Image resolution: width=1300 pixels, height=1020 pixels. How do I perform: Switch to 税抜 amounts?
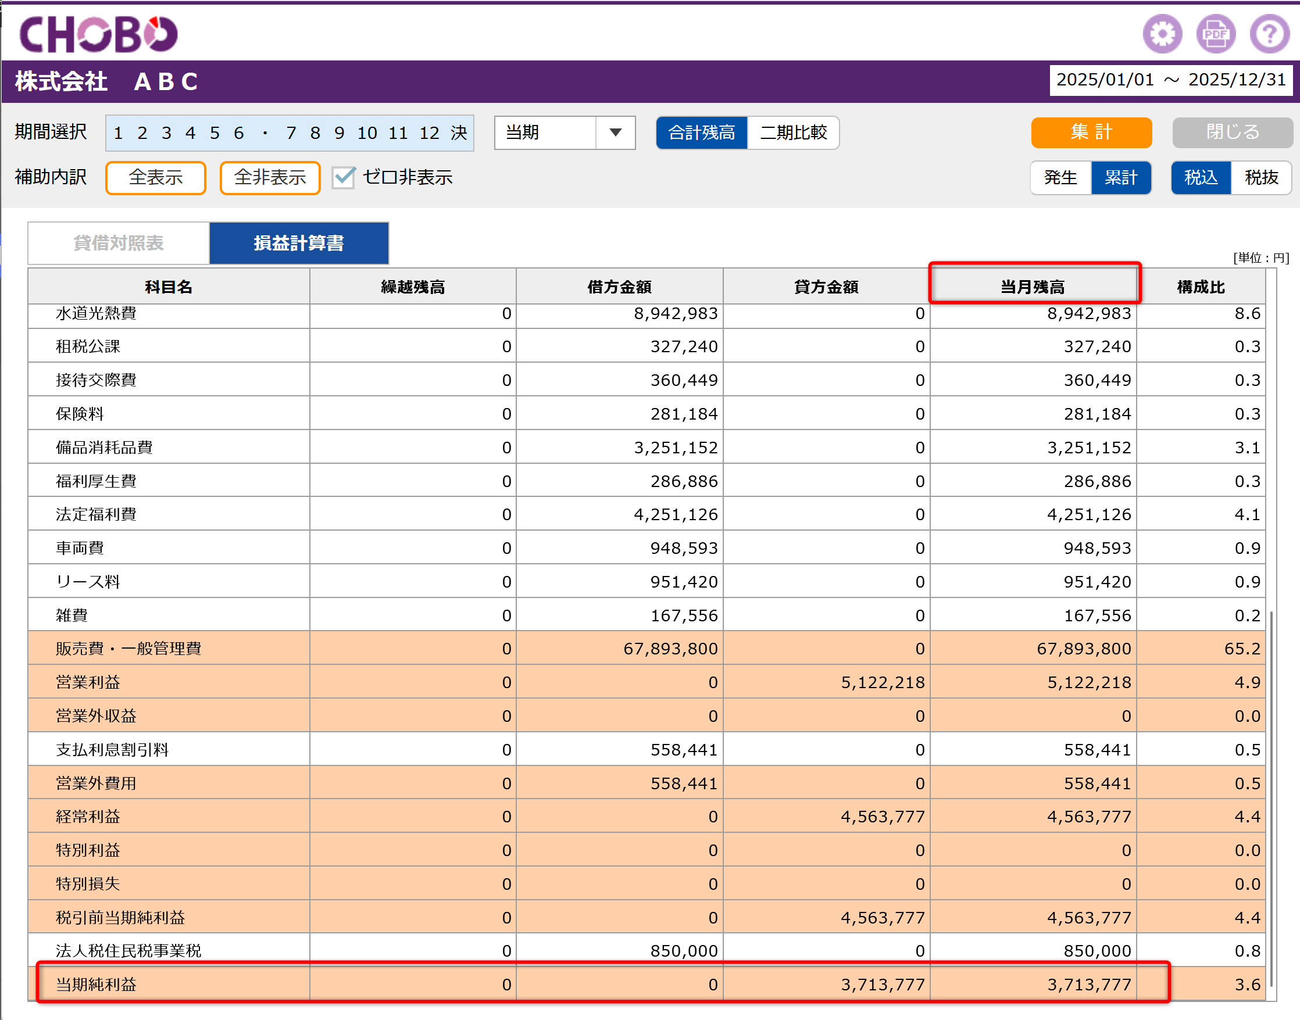click(1261, 177)
